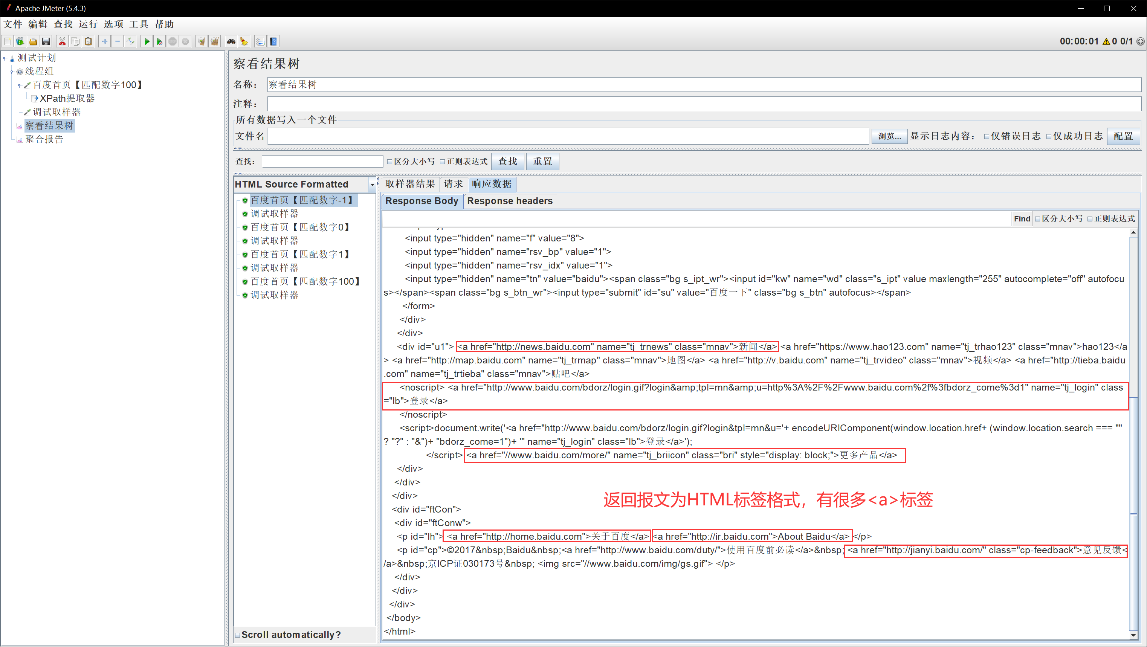Image resolution: width=1147 pixels, height=647 pixels.
Task: Click the scissors Cut icon
Action: pyautogui.click(x=62, y=41)
